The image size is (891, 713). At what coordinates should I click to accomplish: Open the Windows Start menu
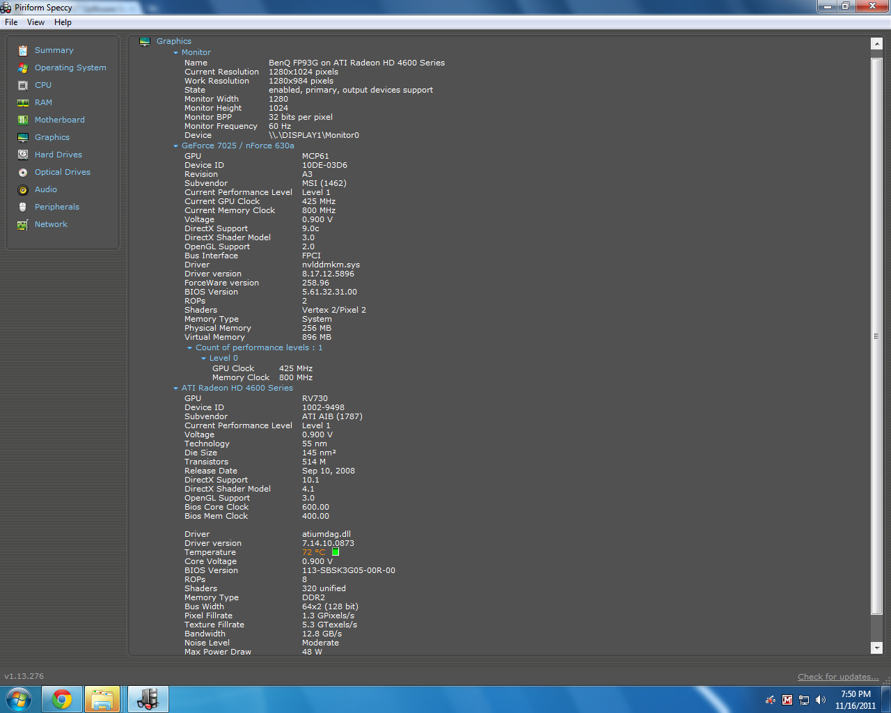(19, 699)
